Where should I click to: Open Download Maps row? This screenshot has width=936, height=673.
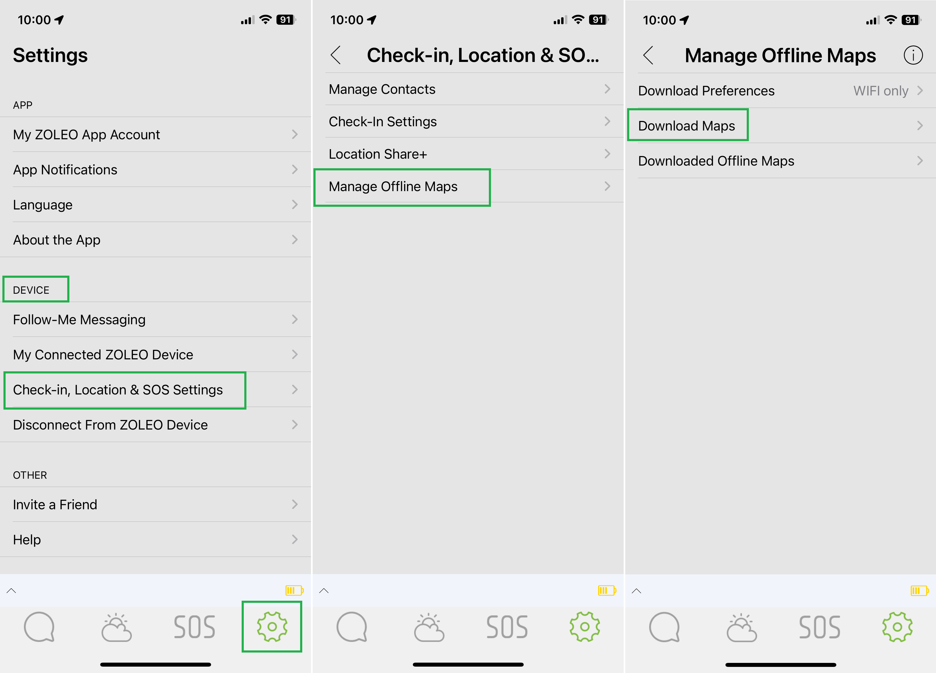click(x=781, y=125)
